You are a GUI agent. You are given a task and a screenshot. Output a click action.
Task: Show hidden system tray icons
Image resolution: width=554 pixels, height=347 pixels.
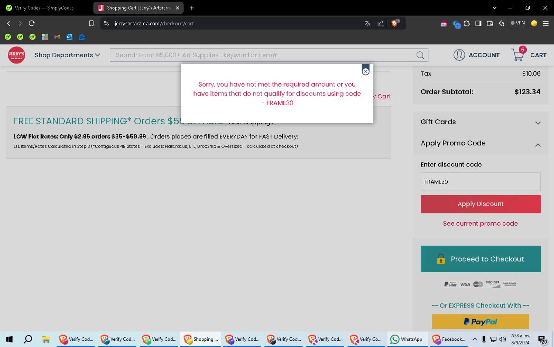pos(475,339)
